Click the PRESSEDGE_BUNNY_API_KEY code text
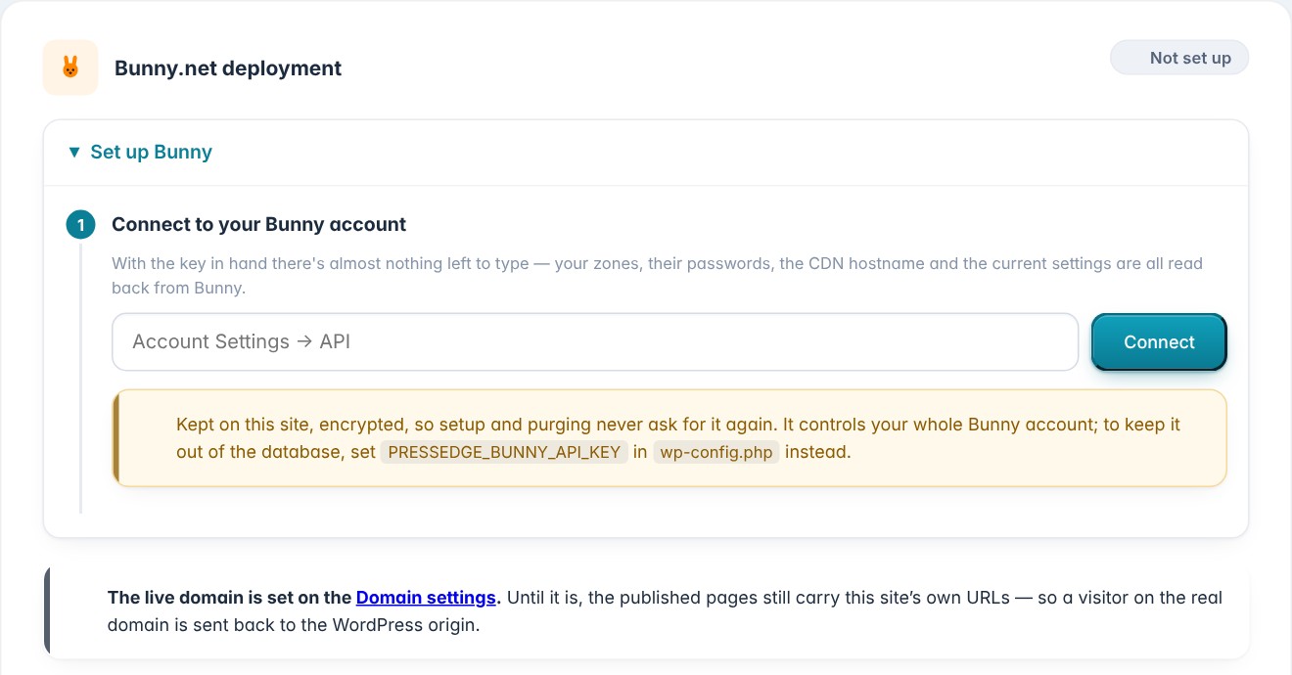The image size is (1292, 675). point(504,452)
